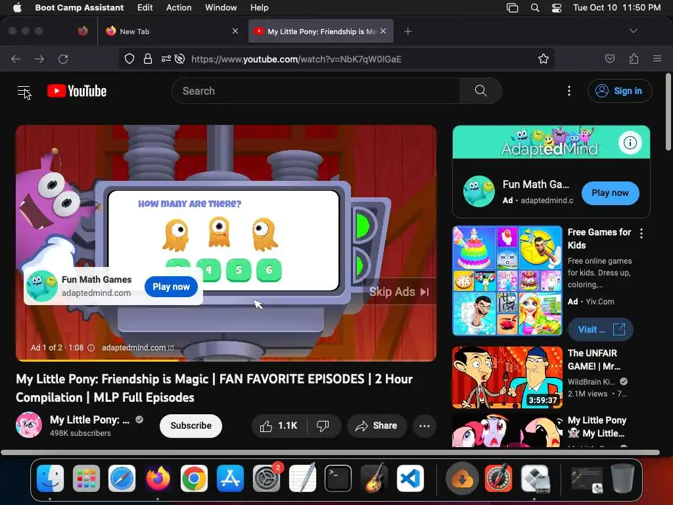Click the ad info circle in the player
673x505 pixels.
point(91,348)
